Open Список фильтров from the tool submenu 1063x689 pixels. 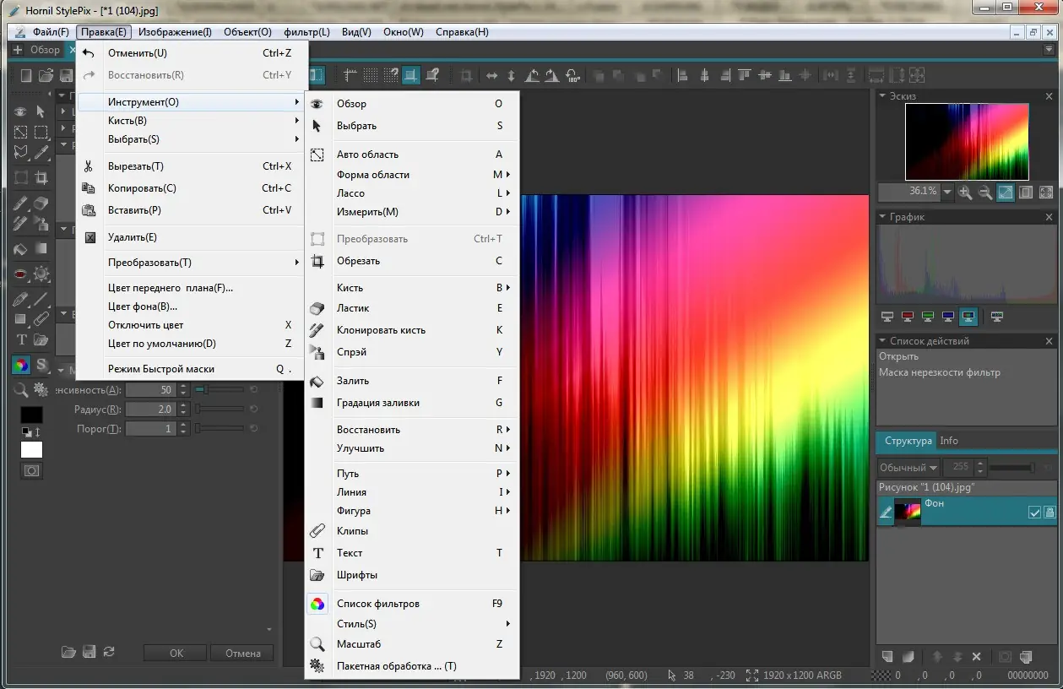point(377,604)
